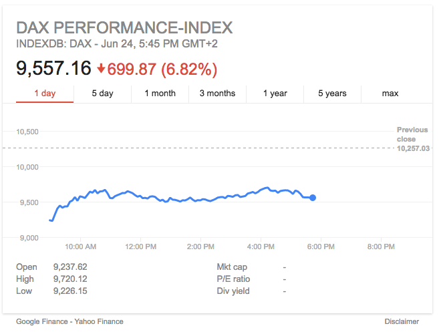
Task: Click the Low value 9,226.15
Action: tap(70, 291)
